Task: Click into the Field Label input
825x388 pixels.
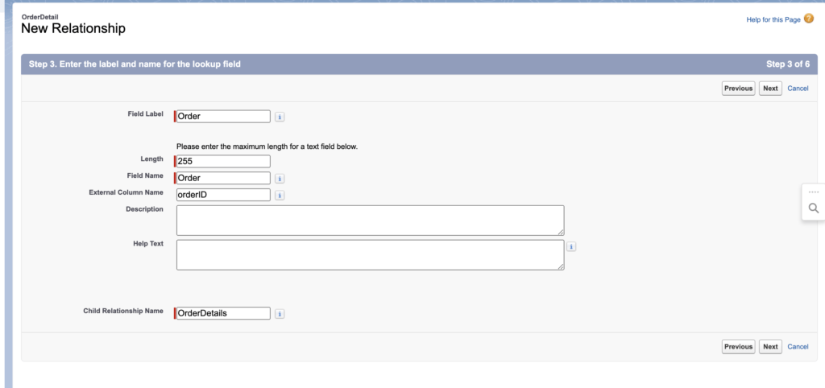Action: 223,116
